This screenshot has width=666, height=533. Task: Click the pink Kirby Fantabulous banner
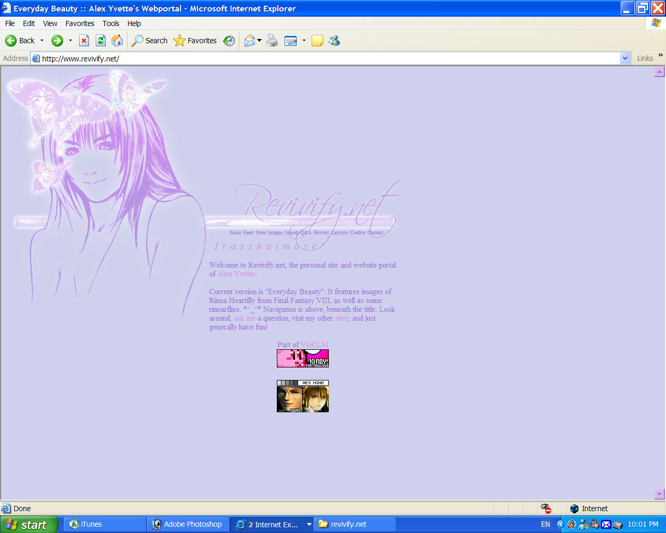coord(303,359)
